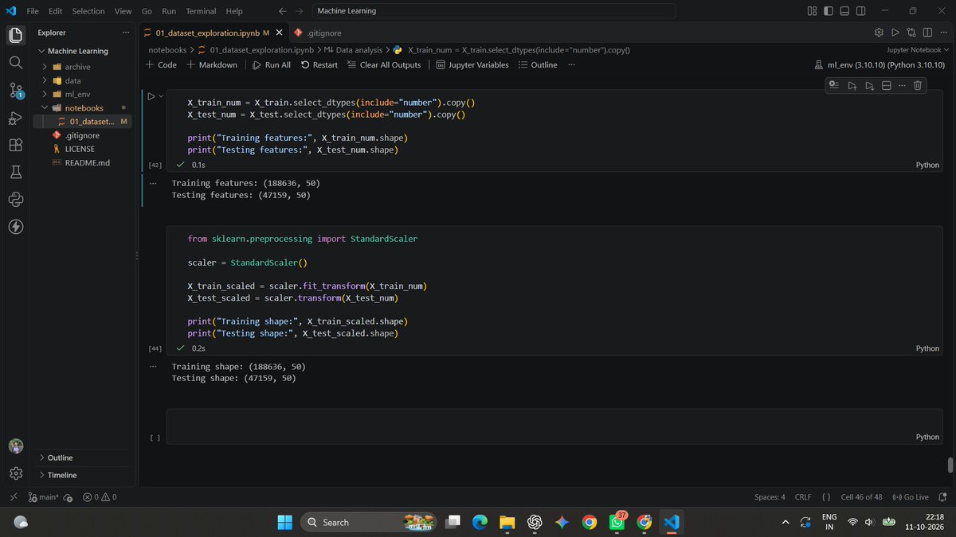Open Jupyter Variables panel
Image resolution: width=956 pixels, height=537 pixels.
pos(472,64)
